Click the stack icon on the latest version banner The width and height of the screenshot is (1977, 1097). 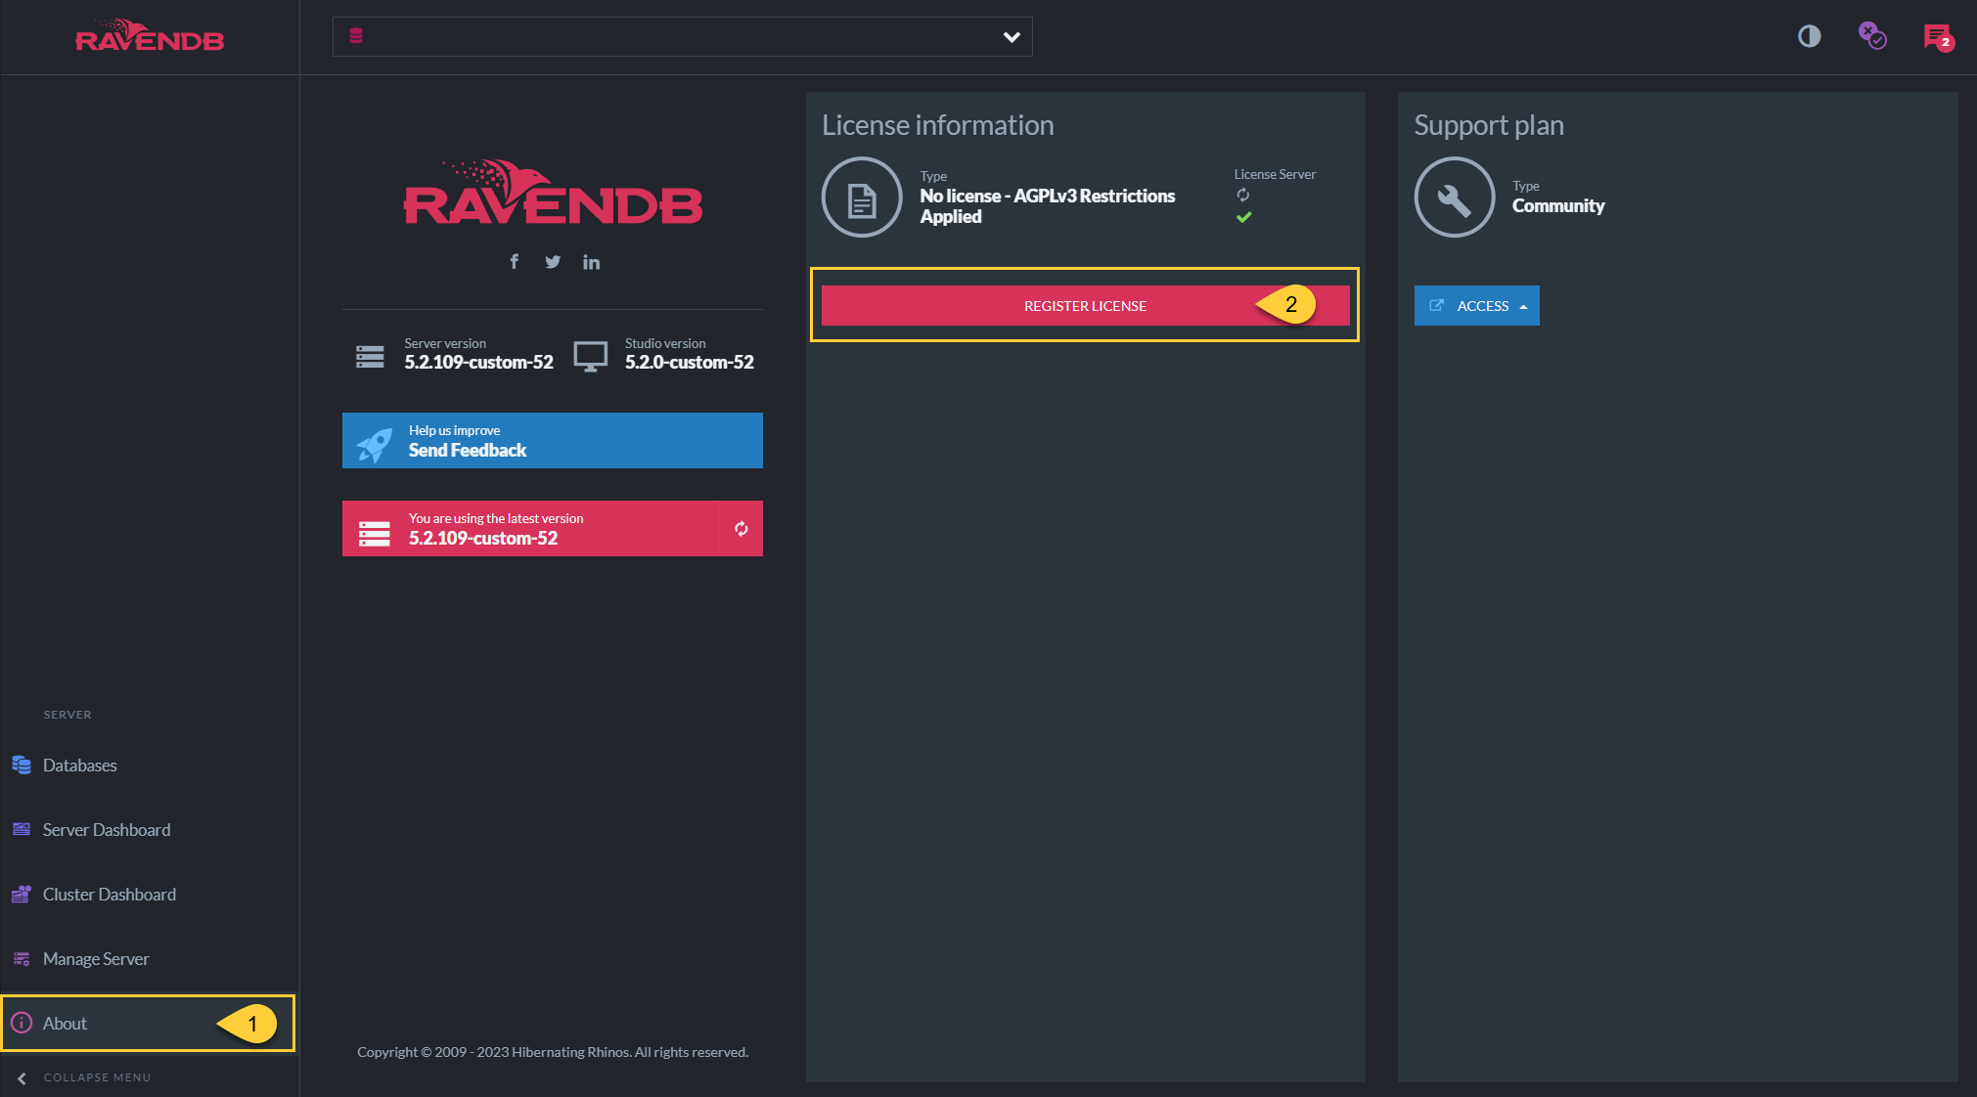pyautogui.click(x=374, y=533)
